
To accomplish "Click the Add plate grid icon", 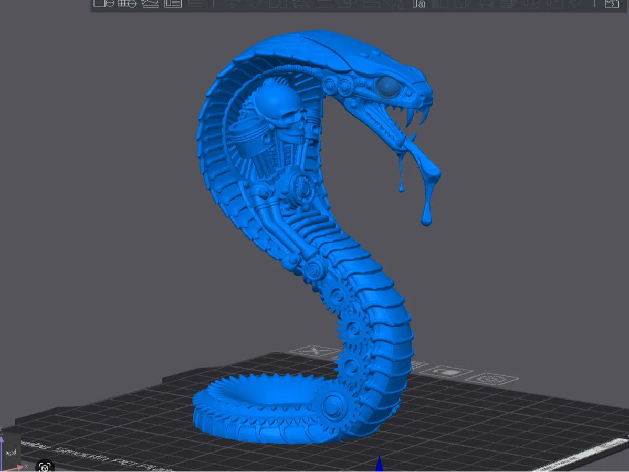I will (x=127, y=3).
